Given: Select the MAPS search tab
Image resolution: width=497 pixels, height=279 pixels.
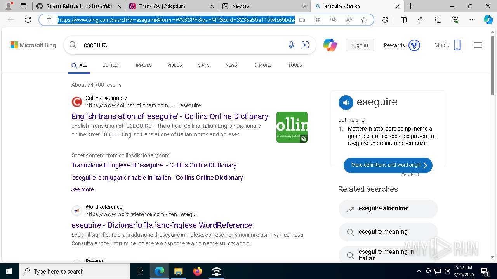Looking at the screenshot, I should point(203,65).
